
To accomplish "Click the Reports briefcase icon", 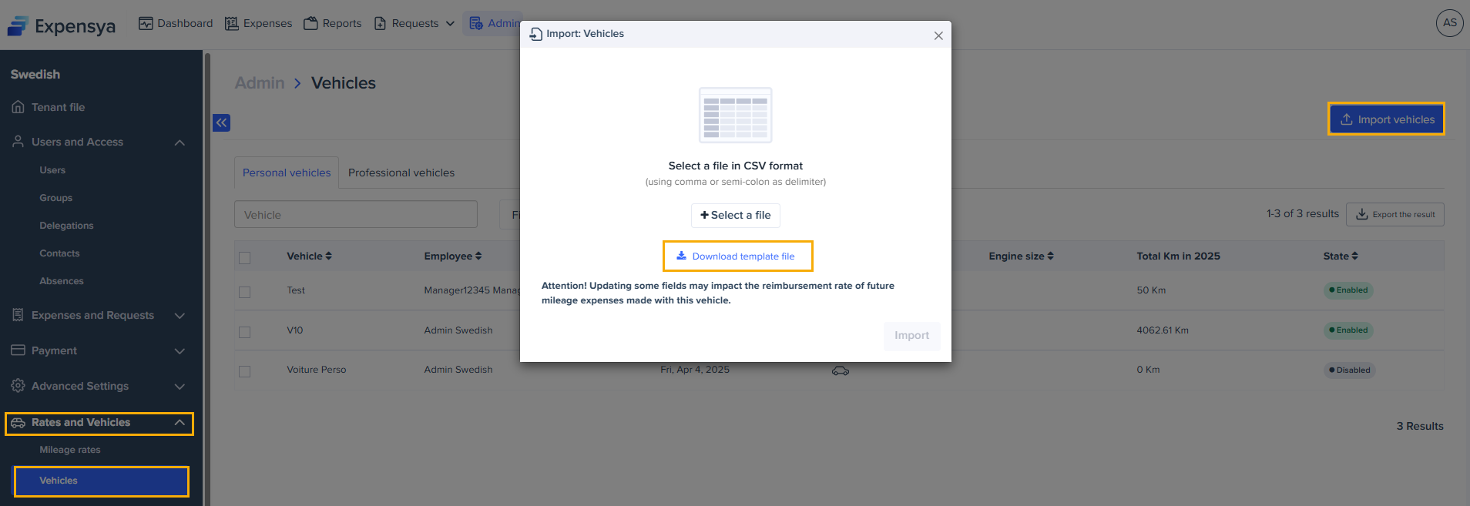I will click(310, 23).
